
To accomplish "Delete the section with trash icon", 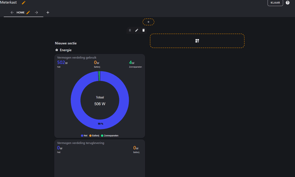I will [x=143, y=30].
